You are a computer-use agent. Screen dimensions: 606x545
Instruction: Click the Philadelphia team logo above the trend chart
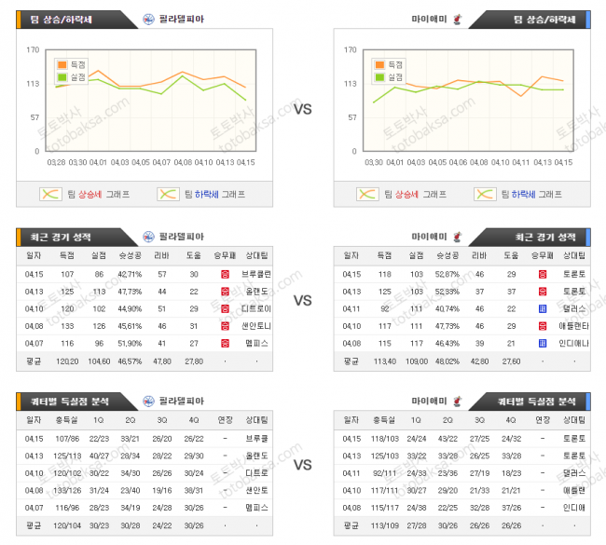[149, 19]
